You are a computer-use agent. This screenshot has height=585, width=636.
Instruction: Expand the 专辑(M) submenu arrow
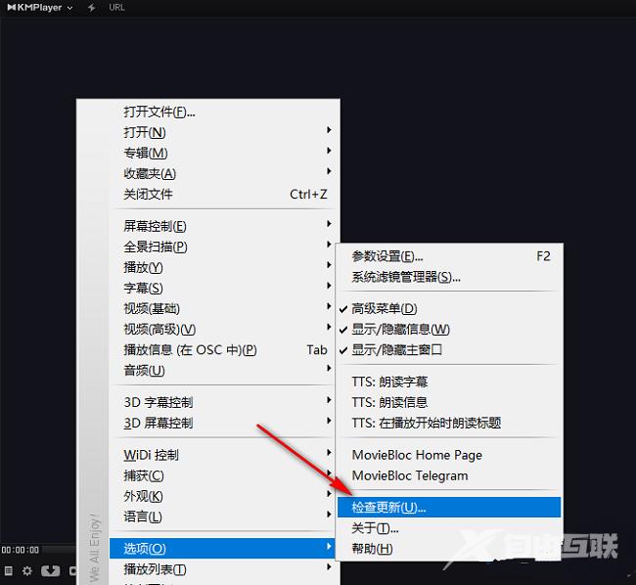pyautogui.click(x=329, y=151)
